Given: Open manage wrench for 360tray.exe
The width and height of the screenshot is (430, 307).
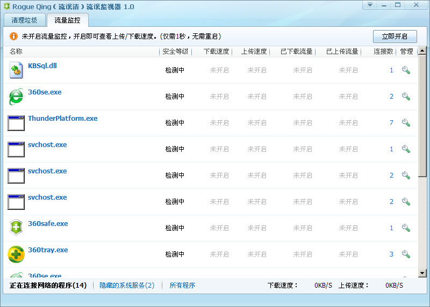Looking at the screenshot, I should coord(406,254).
